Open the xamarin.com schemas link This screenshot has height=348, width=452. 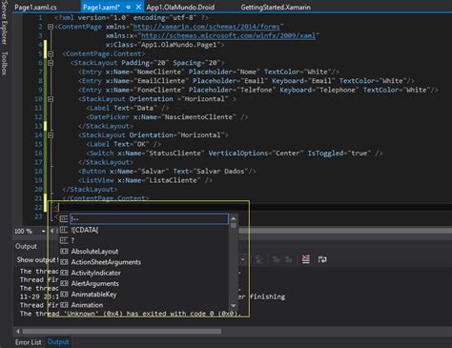(x=207, y=27)
